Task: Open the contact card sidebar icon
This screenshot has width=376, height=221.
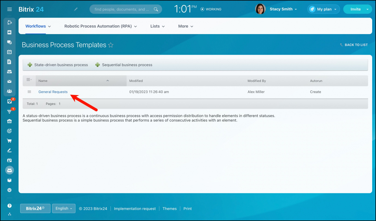Action: (x=9, y=160)
